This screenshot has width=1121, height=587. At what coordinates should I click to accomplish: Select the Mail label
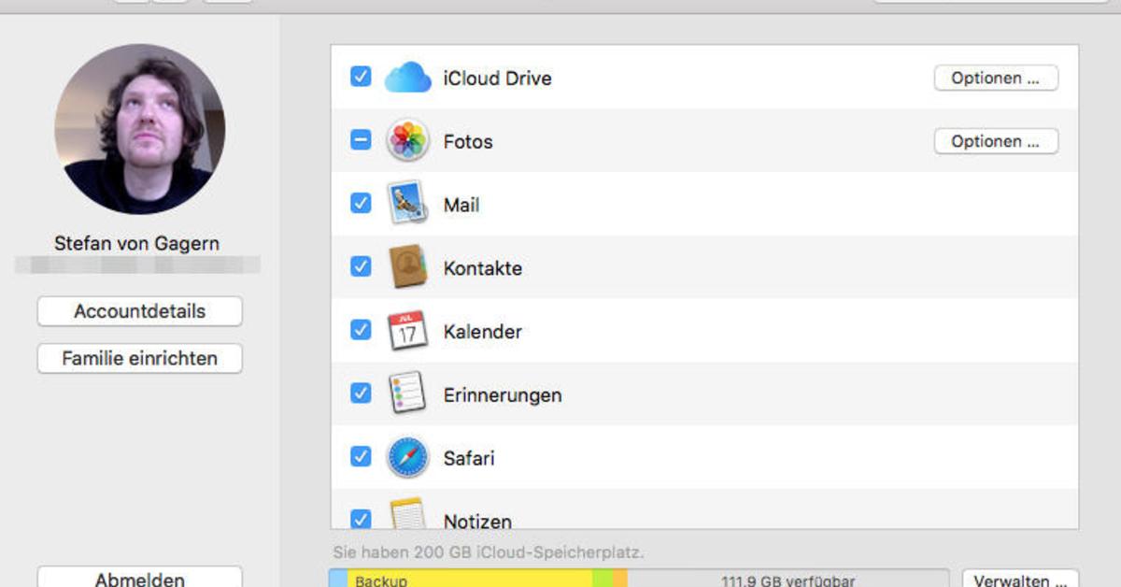[x=461, y=205]
